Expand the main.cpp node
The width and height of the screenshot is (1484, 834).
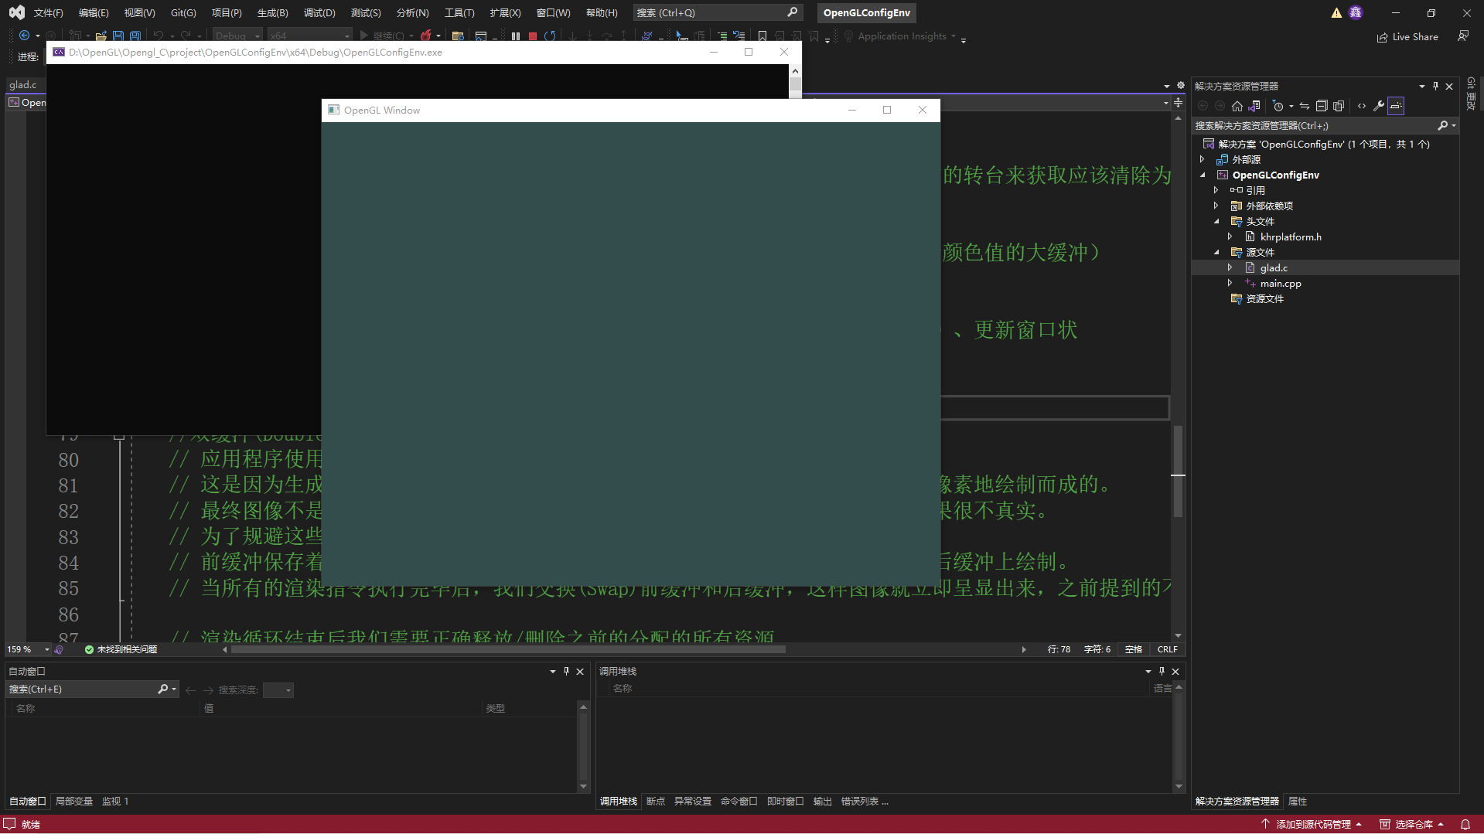click(x=1231, y=283)
